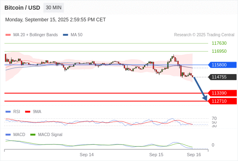Image resolution: width=238 pixels, height=161 pixels.
Task: Click the blue downward forecast arrow head
Action: [x=205, y=98]
